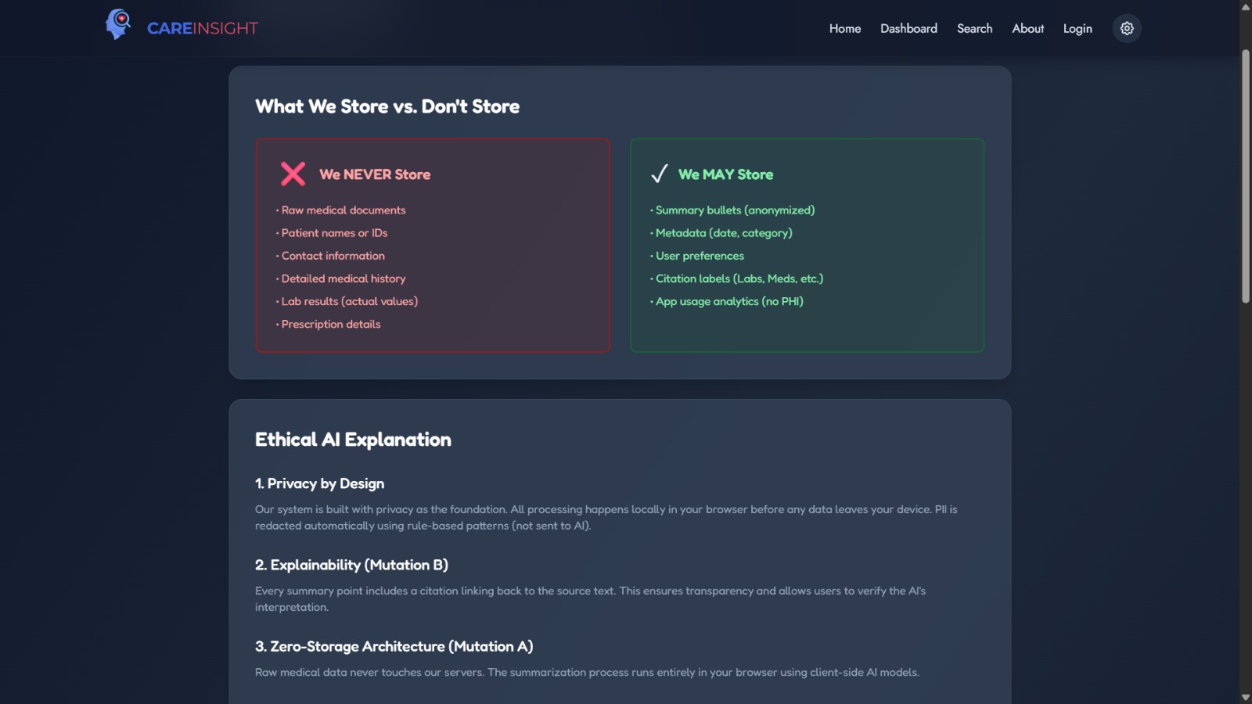Click the 'Privacy by Design' heading
The image size is (1252, 704).
[319, 483]
